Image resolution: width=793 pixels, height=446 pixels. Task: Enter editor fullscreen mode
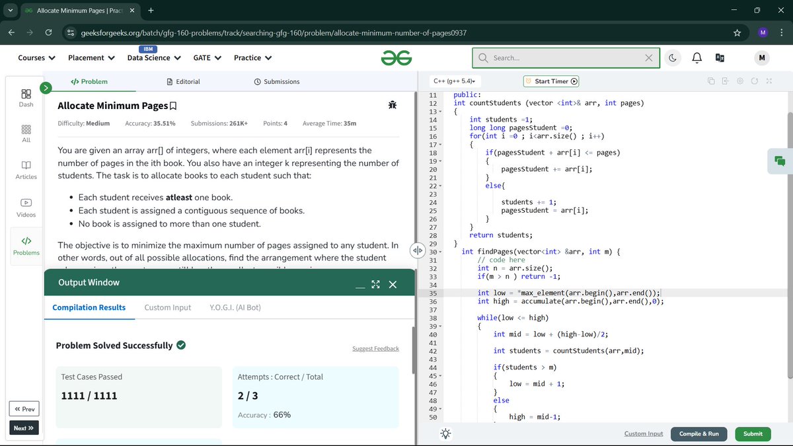click(769, 81)
